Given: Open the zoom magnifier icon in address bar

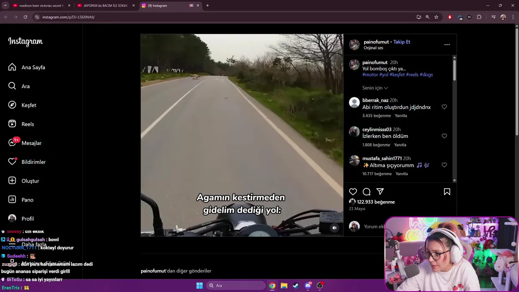Looking at the screenshot, I should pos(427,17).
